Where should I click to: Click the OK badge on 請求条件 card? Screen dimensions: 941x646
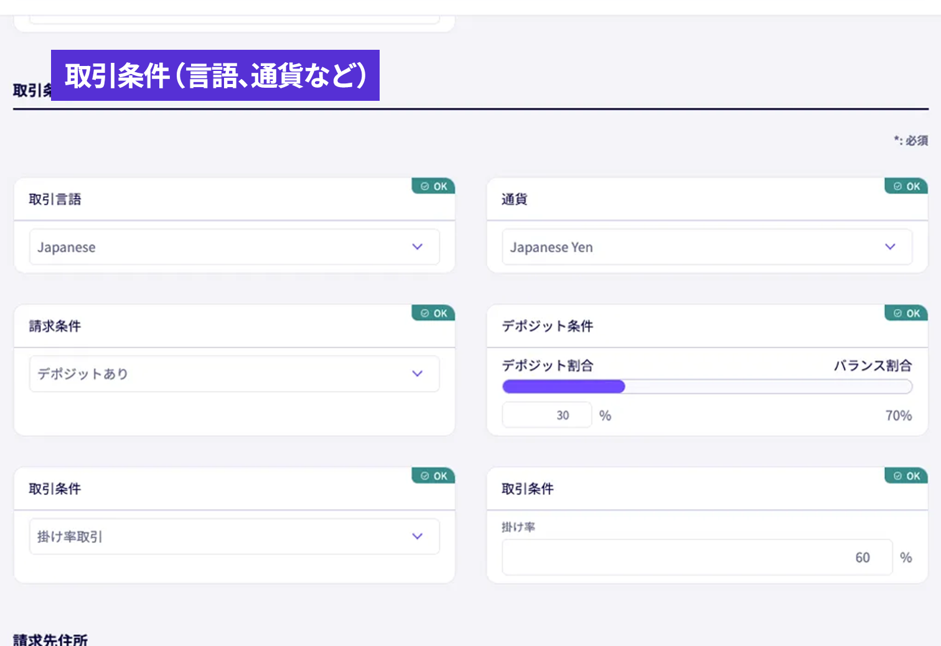point(433,313)
